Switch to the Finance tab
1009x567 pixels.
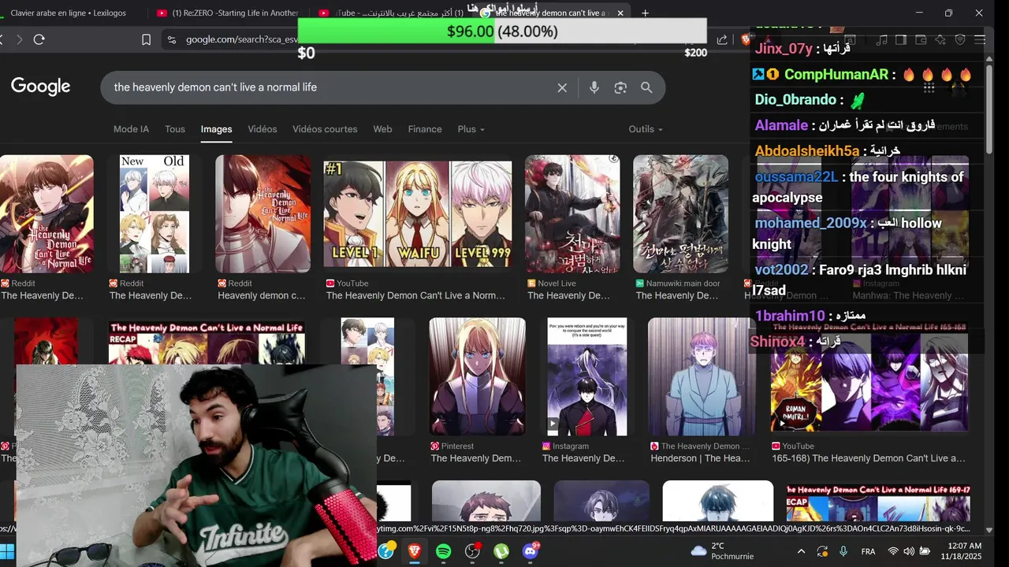(x=425, y=129)
